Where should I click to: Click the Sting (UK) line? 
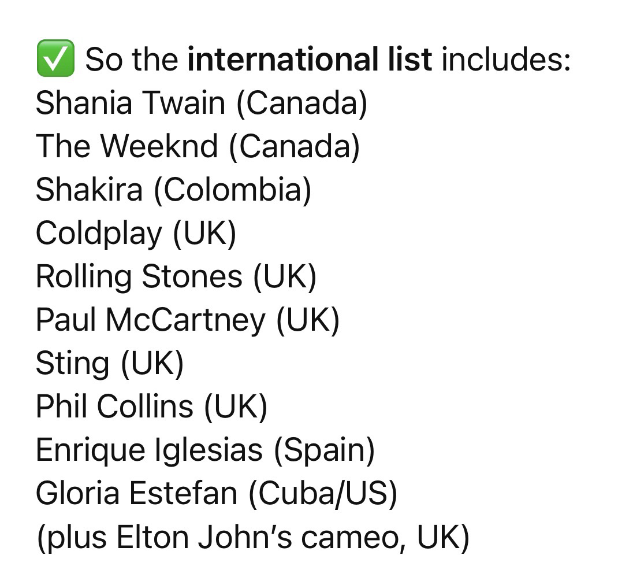[x=109, y=363]
